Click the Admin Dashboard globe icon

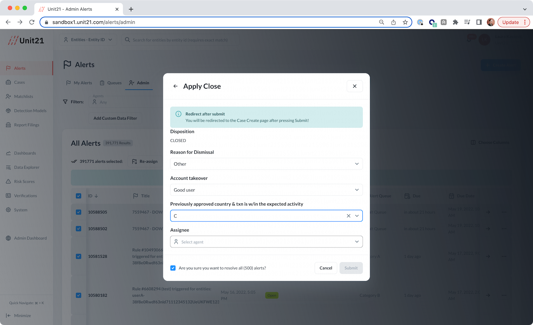(8, 238)
